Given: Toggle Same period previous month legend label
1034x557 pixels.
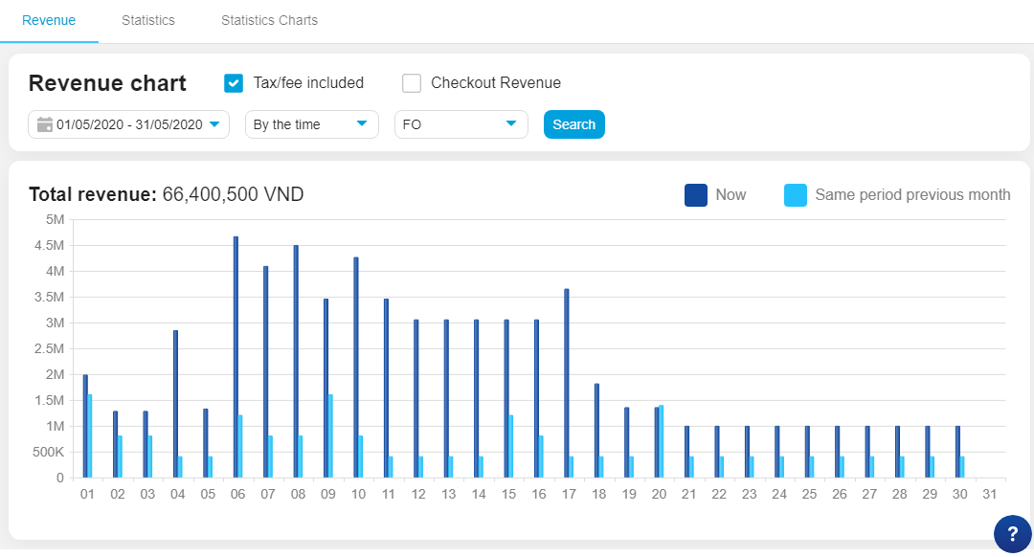Looking at the screenshot, I should 911,195.
